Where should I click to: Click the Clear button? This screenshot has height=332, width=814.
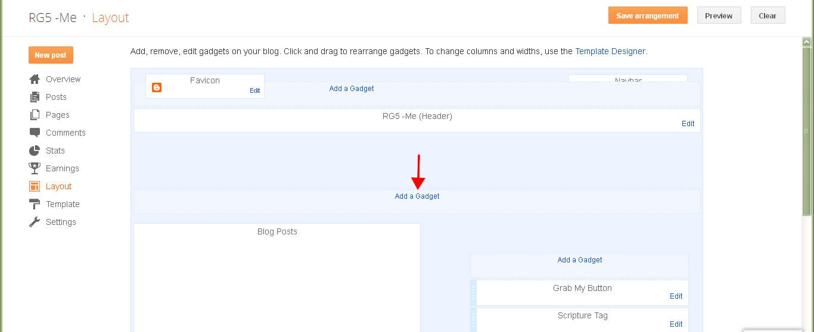point(768,16)
